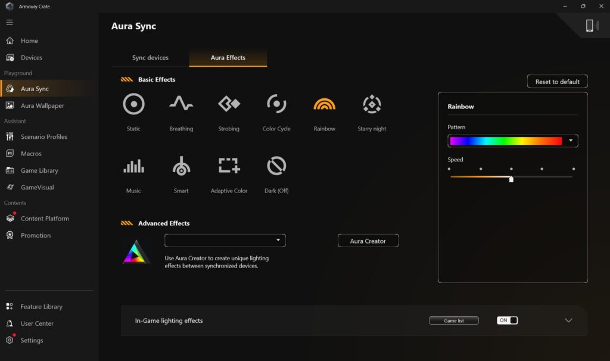Choose the Adaptive Color effect icon
Screen dimensions: 610x361
click(x=229, y=166)
